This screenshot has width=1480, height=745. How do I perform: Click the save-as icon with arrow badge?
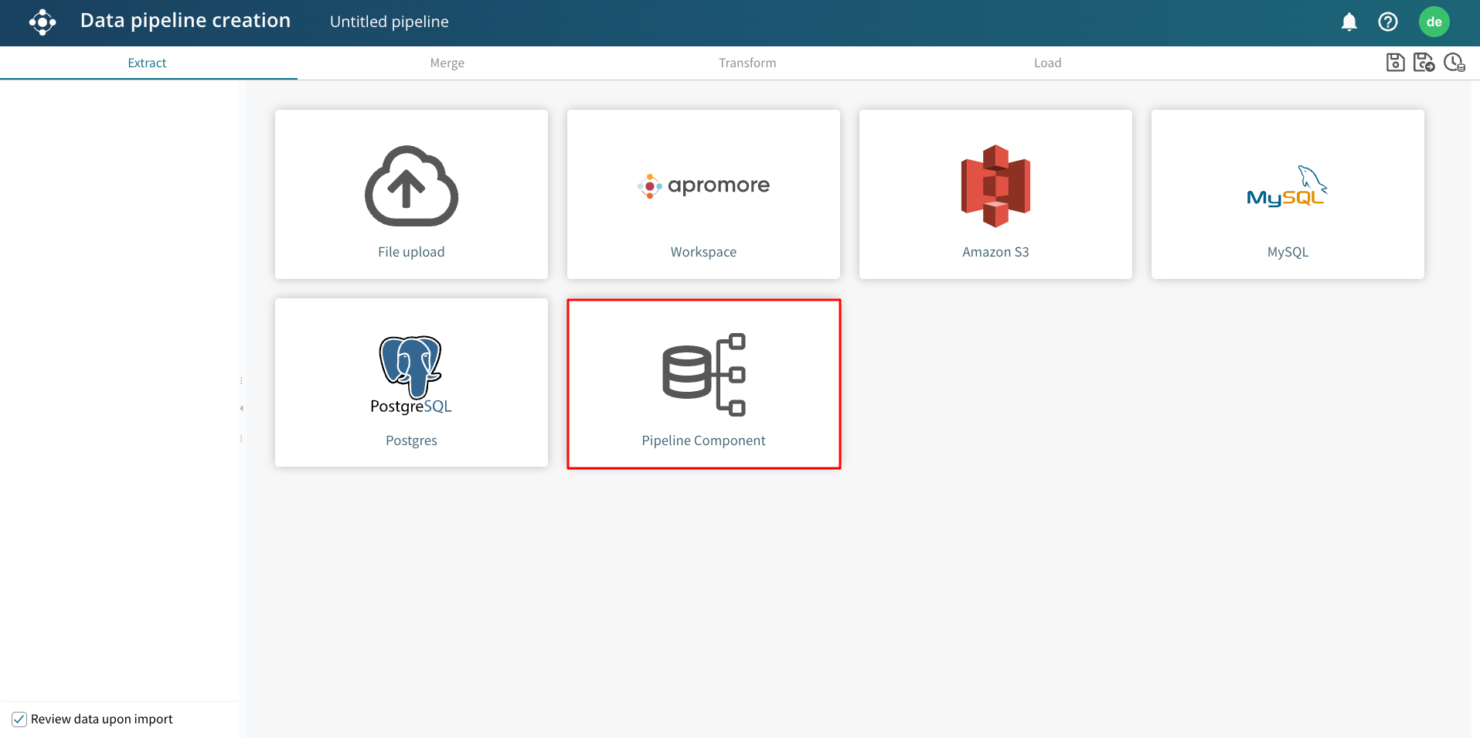(1424, 63)
